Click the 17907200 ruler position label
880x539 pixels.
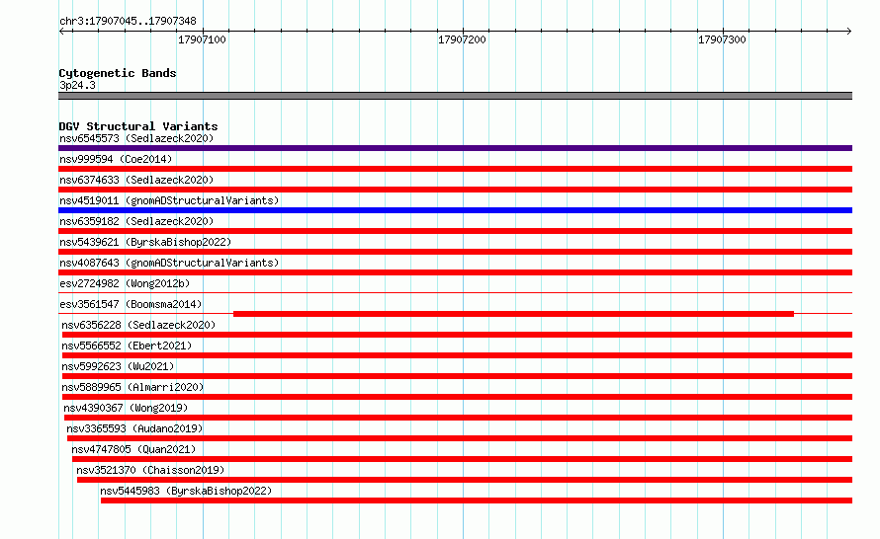[x=462, y=39]
